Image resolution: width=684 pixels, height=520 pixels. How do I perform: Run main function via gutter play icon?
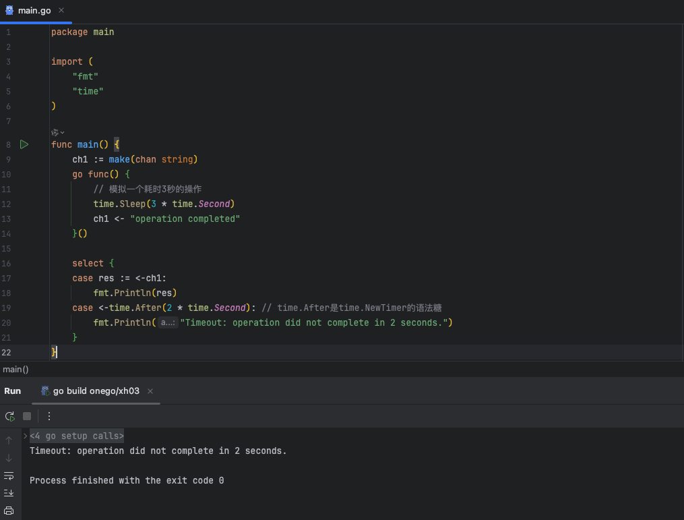[x=24, y=144]
